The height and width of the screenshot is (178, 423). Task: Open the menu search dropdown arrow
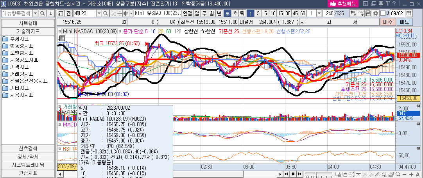36,13
